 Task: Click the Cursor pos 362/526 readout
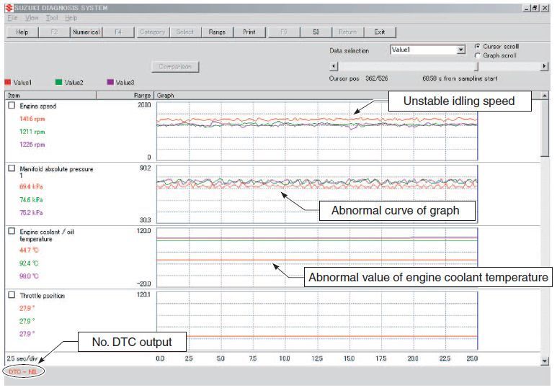(358, 78)
